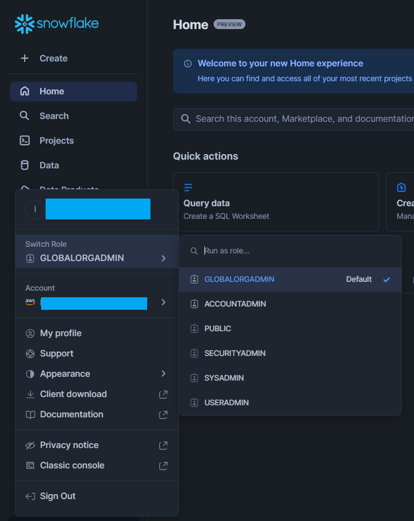Click the Data database icon
The image size is (414, 521).
(x=25, y=165)
